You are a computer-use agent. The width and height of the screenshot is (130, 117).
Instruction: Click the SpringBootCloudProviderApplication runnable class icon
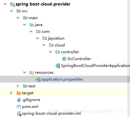58,66
